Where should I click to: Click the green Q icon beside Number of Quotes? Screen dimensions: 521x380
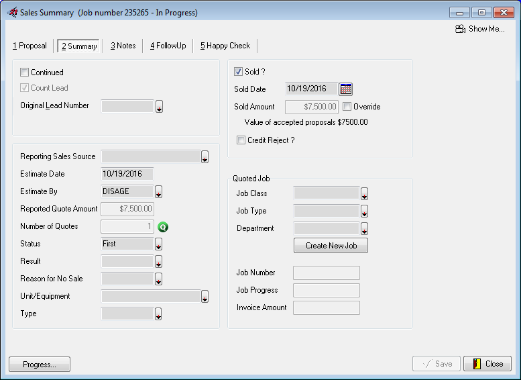coord(163,227)
